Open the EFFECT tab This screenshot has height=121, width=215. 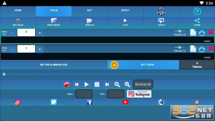click(125, 11)
